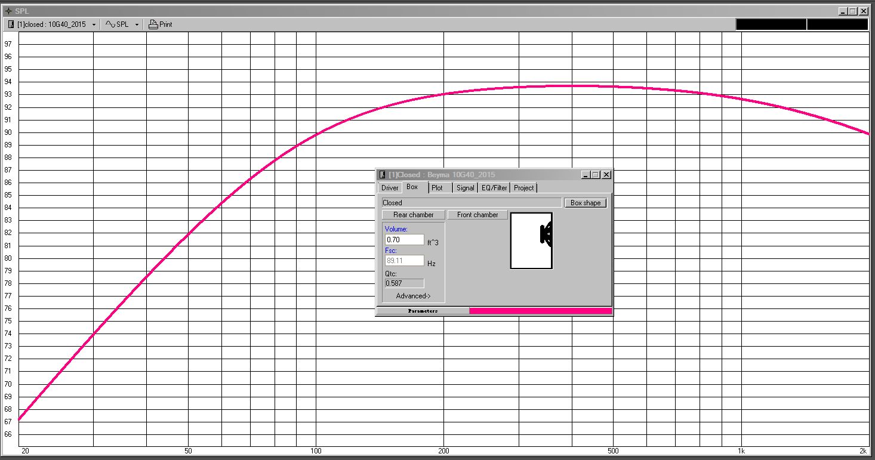Minimize the SPL graph window
This screenshot has height=460, width=875.
[842, 11]
